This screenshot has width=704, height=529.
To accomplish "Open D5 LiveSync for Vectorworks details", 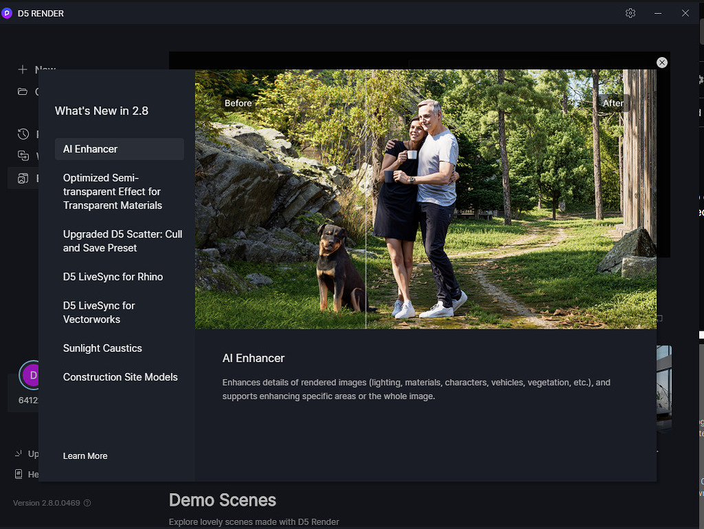I will 99,312.
